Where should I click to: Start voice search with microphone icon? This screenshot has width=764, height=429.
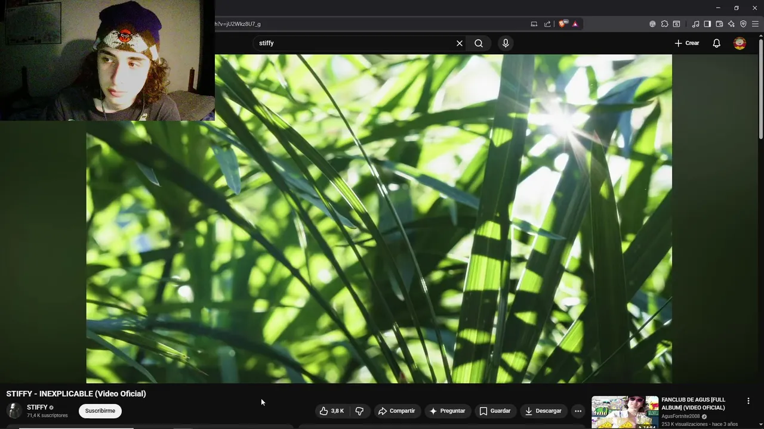[506, 43]
